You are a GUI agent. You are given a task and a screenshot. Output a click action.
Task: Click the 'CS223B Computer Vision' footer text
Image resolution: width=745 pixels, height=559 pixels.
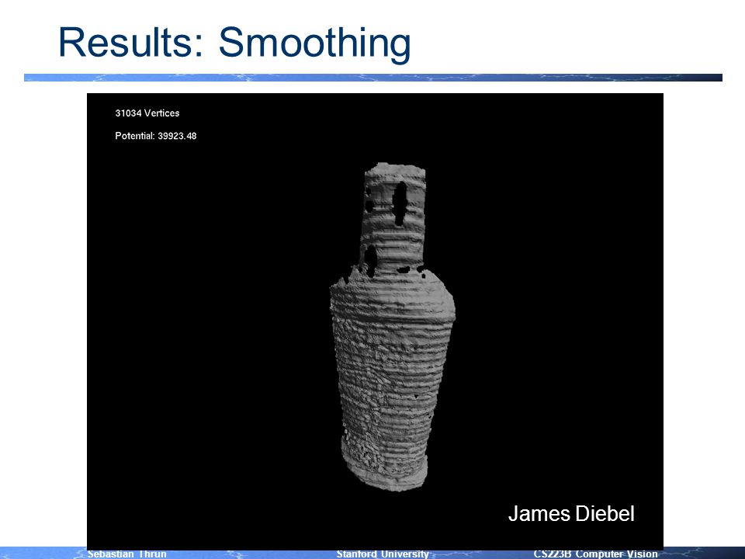[596, 554]
